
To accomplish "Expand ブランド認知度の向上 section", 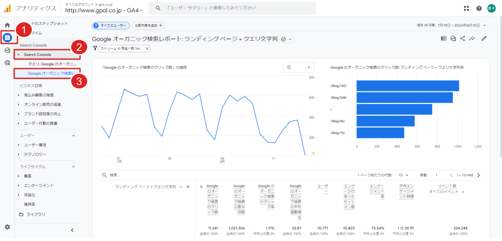I will pos(19,114).
